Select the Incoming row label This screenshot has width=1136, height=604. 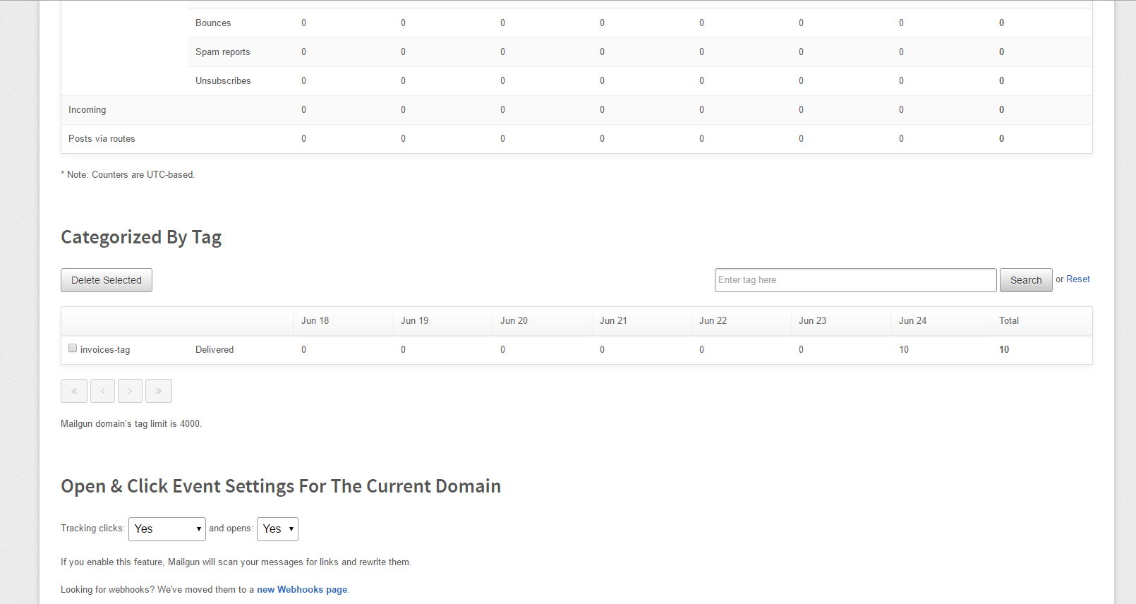click(x=87, y=110)
